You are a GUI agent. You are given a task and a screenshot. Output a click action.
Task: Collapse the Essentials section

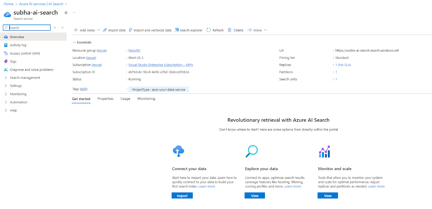pyautogui.click(x=82, y=42)
